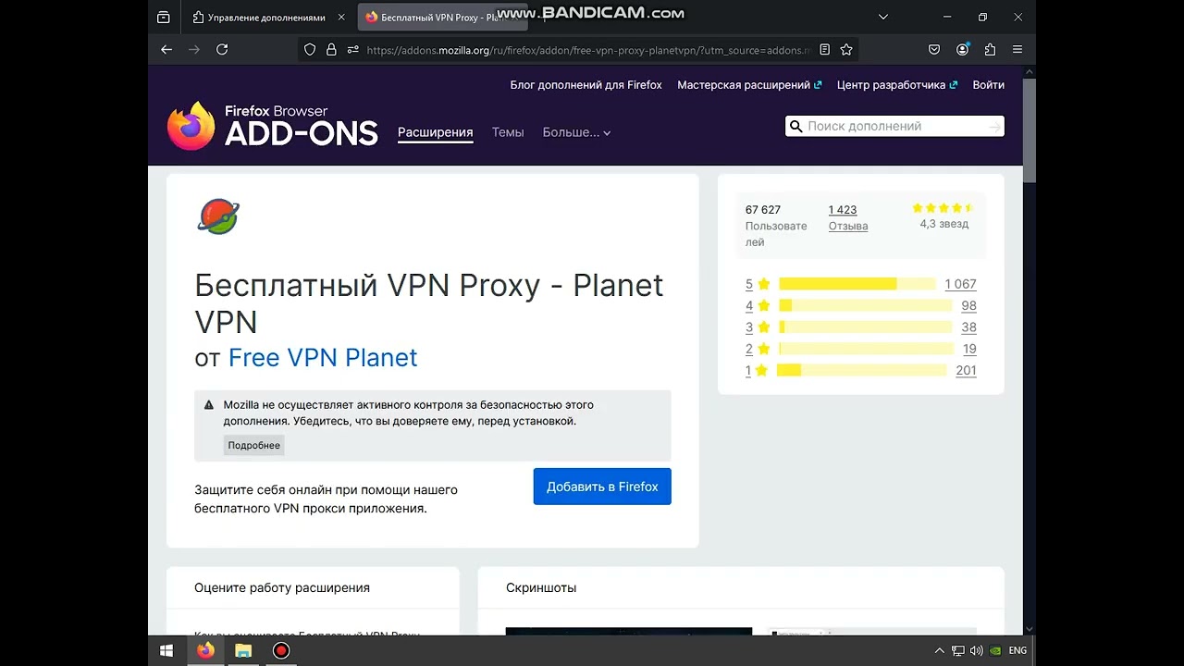Viewport: 1184px width, 666px height.
Task: Open the tracking protection shield icon
Action: pos(310,50)
